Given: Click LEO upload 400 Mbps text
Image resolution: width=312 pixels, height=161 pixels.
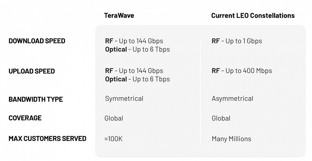Looking at the screenshot, I should pyautogui.click(x=242, y=71).
